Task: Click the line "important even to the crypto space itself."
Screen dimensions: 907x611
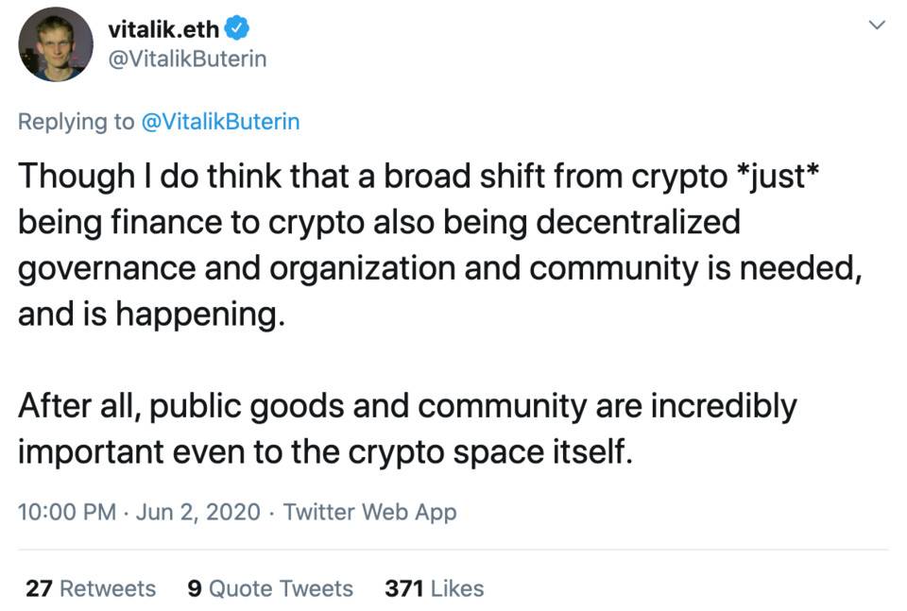Action: click(323, 451)
